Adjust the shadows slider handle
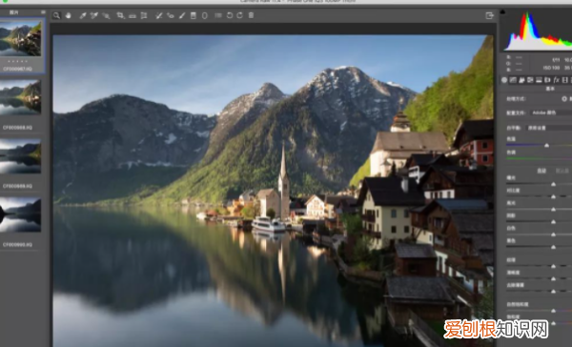This screenshot has height=347, width=572. (553, 222)
